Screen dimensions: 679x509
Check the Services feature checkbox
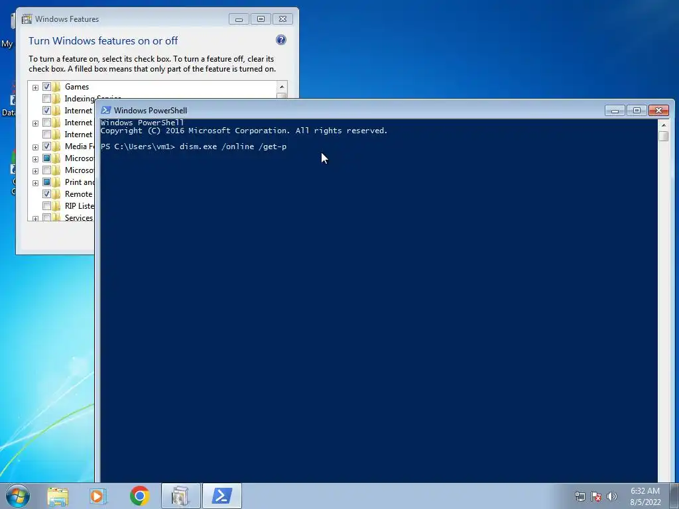click(47, 217)
